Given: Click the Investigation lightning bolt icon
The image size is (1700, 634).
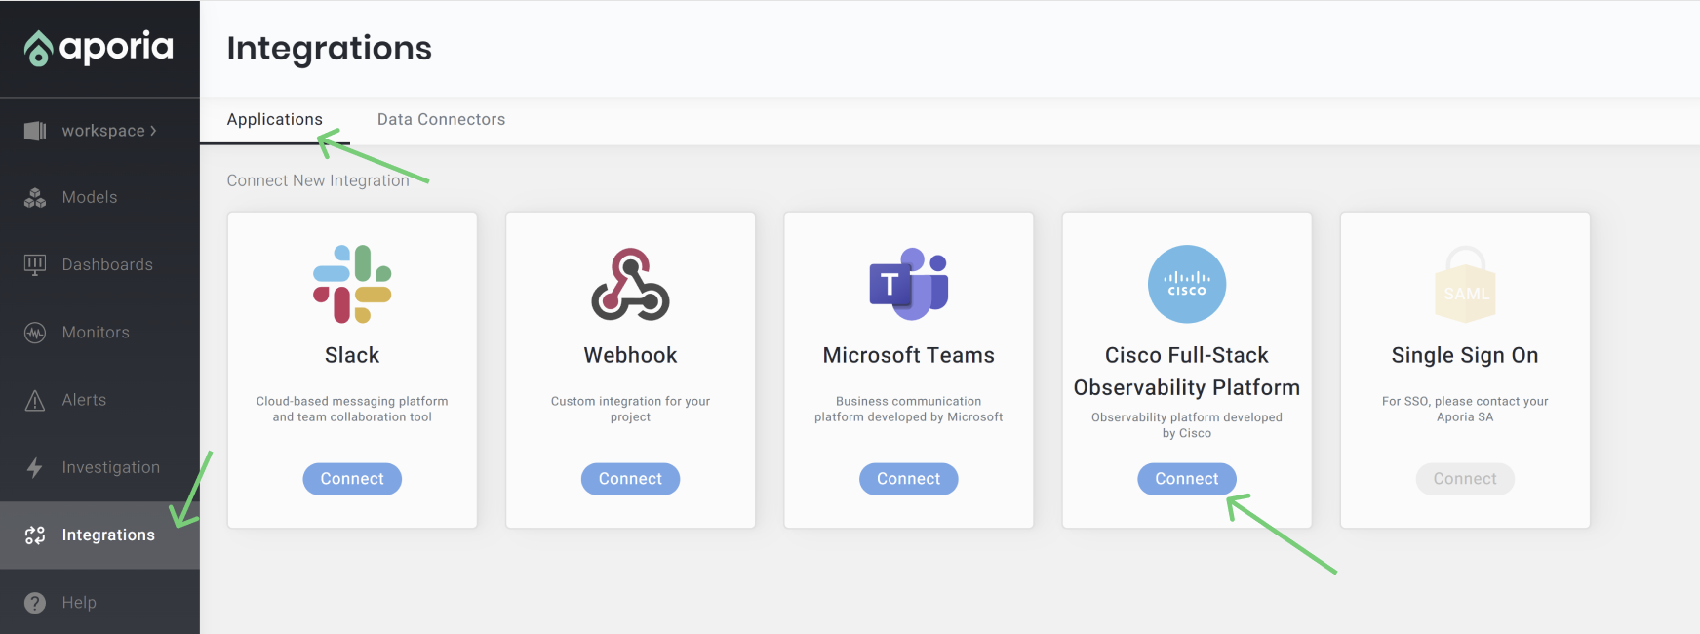Looking at the screenshot, I should pyautogui.click(x=35, y=467).
